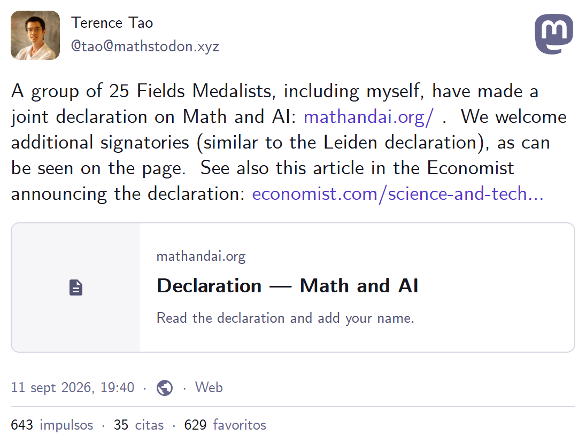Click "Read the declaration and add your name."
The image size is (586, 443).
pos(286,318)
